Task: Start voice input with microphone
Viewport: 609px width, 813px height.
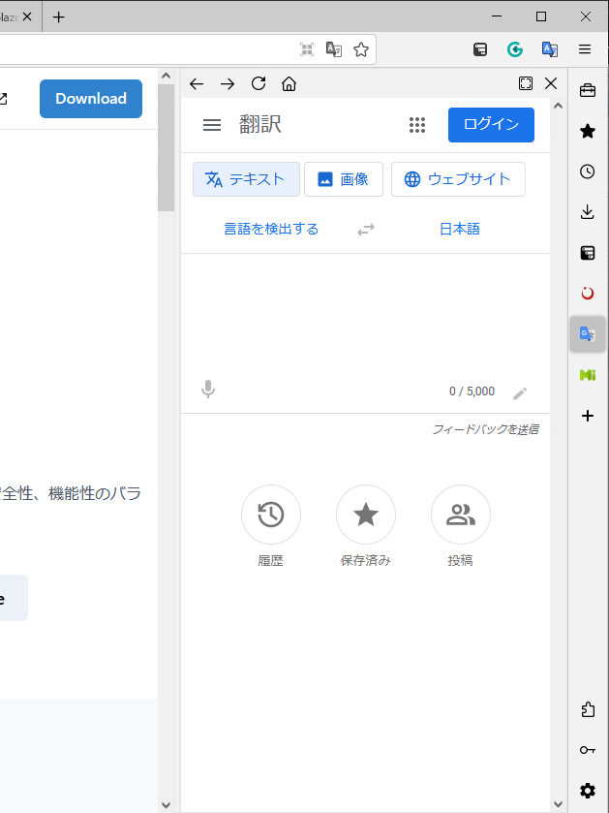Action: 208,390
